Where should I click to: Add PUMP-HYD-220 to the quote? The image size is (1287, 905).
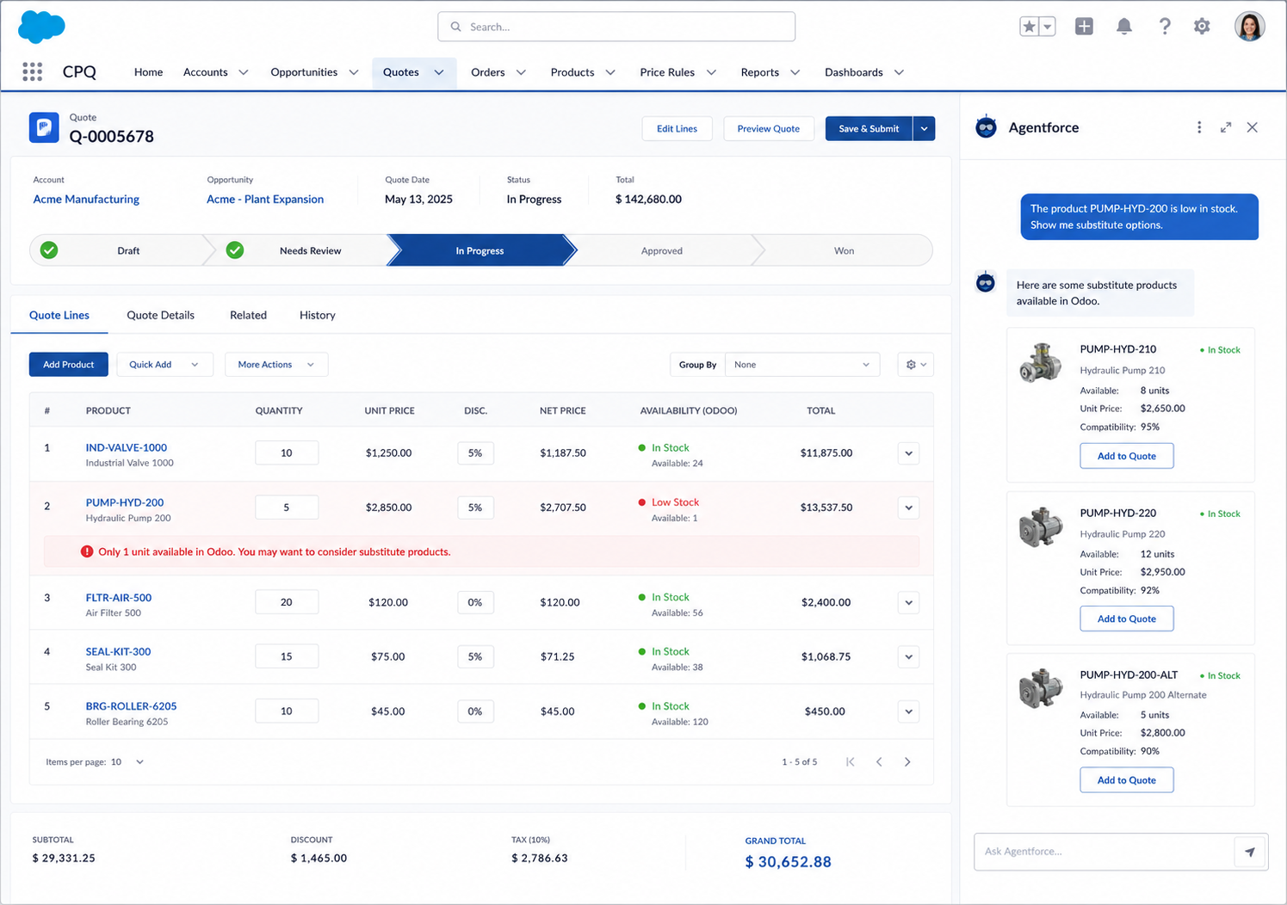(x=1126, y=619)
